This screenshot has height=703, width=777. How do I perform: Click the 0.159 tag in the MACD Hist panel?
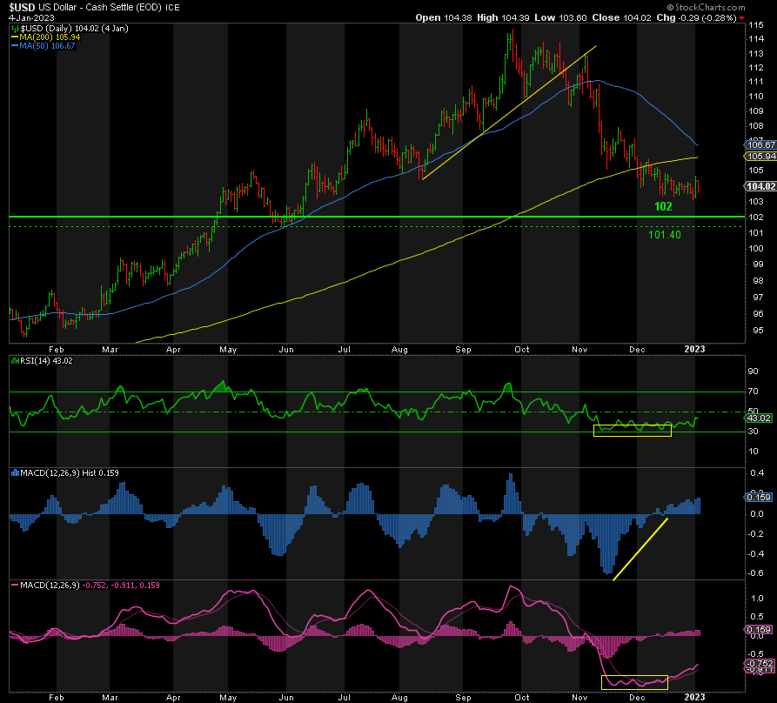point(759,498)
